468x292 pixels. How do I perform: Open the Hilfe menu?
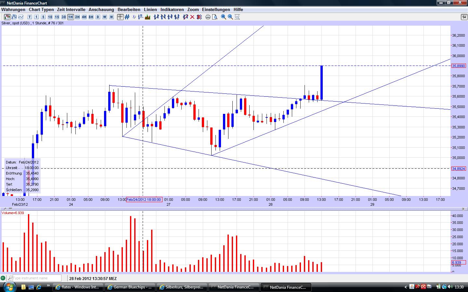coord(238,10)
